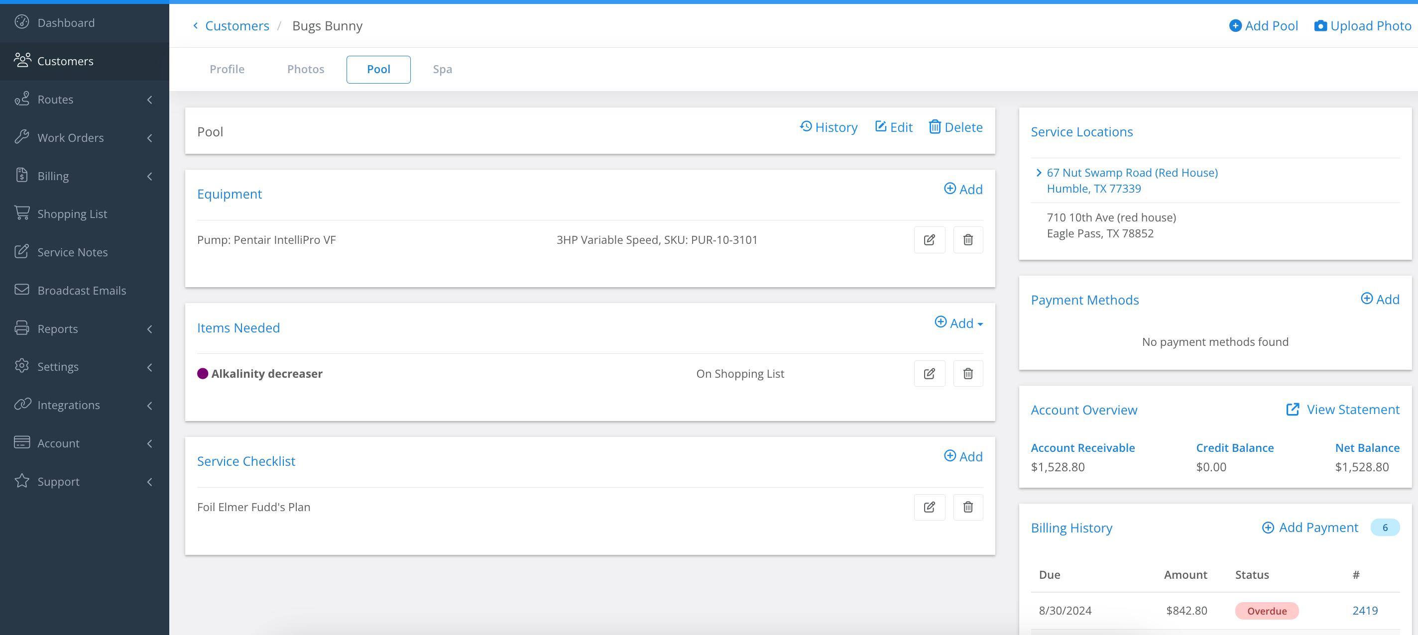Delete the Alkalinity decreaser item
The image size is (1418, 635).
(x=968, y=374)
